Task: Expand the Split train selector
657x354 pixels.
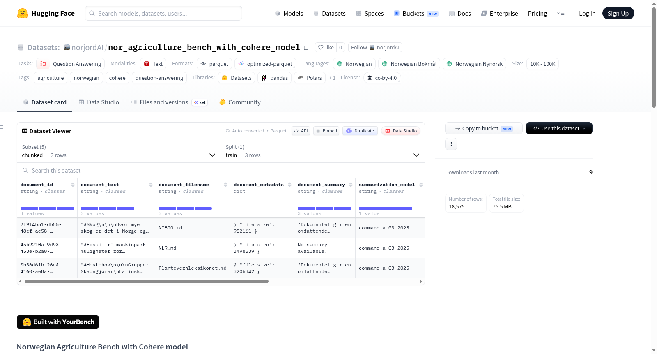Action: pyautogui.click(x=322, y=151)
